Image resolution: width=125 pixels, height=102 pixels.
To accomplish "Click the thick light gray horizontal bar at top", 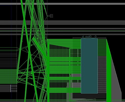I will point(62,4).
